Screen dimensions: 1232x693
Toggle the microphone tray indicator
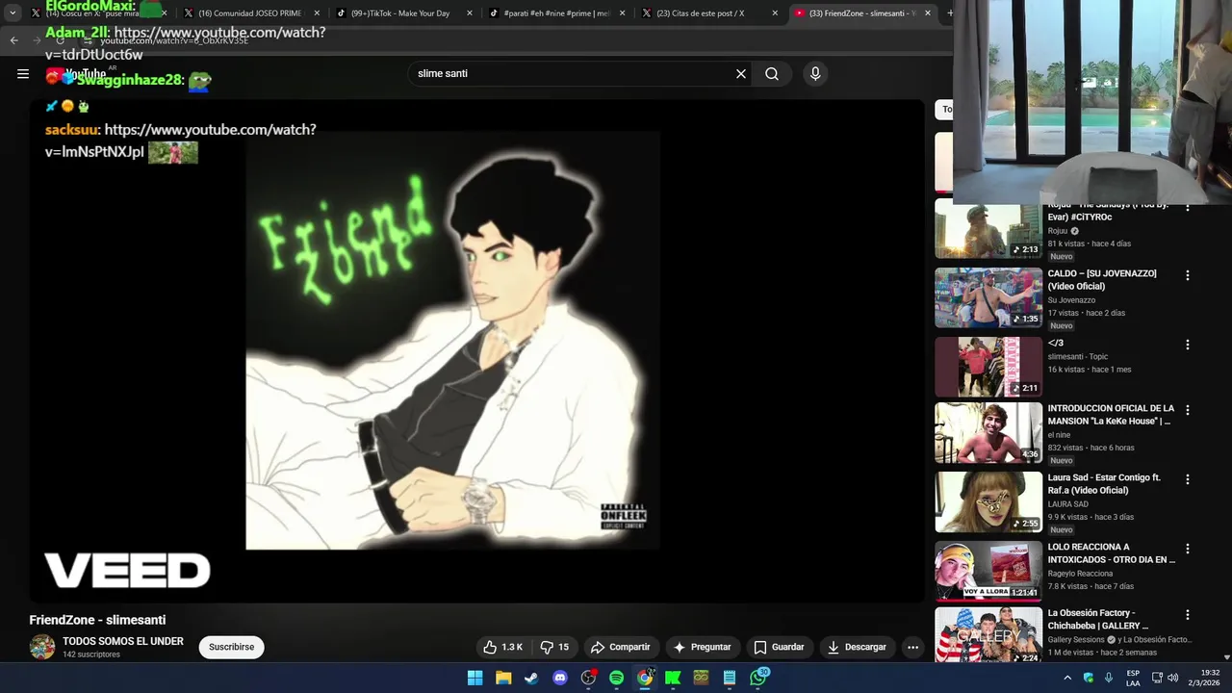tap(1109, 678)
